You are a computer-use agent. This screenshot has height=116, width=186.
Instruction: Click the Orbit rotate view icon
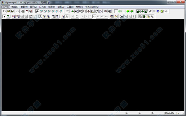[100, 11]
